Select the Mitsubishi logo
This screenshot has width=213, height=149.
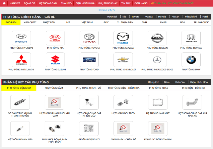[21, 60]
